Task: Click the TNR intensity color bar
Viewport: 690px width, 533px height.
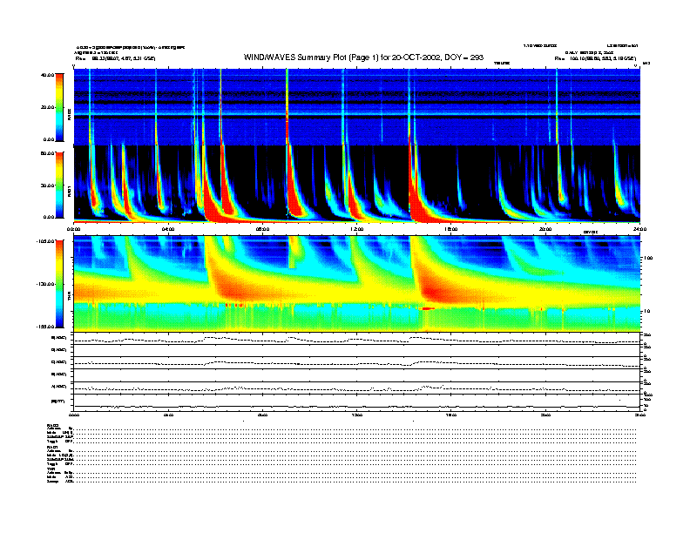Action: [59, 284]
